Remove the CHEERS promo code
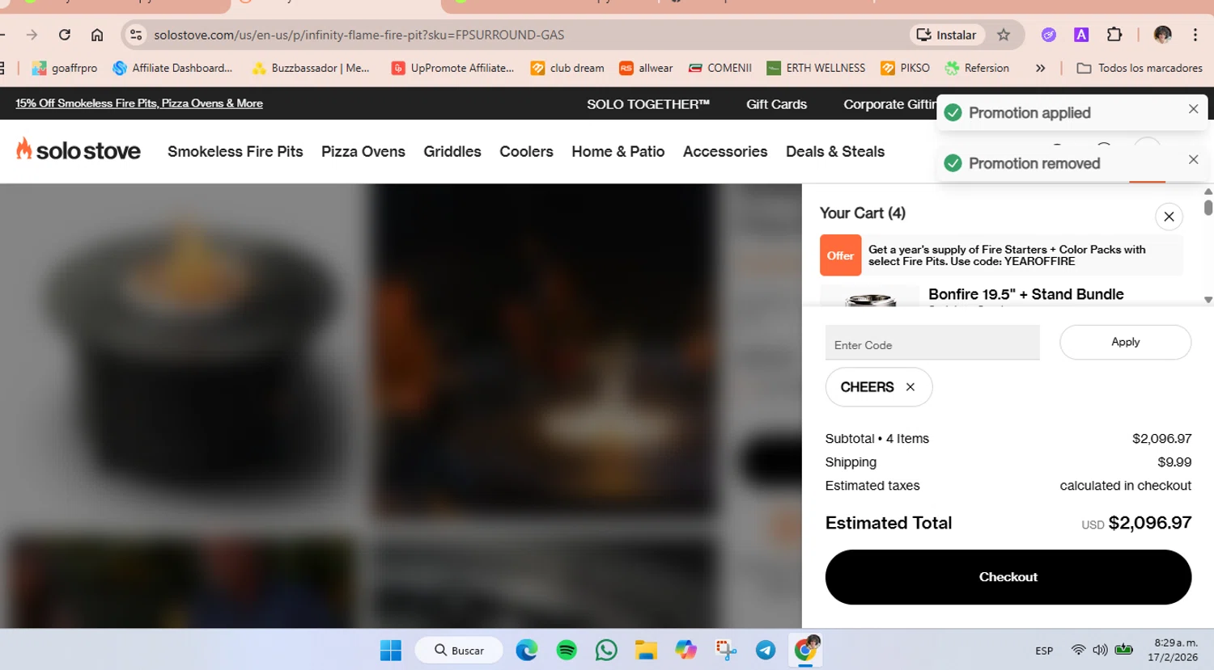 (x=910, y=387)
